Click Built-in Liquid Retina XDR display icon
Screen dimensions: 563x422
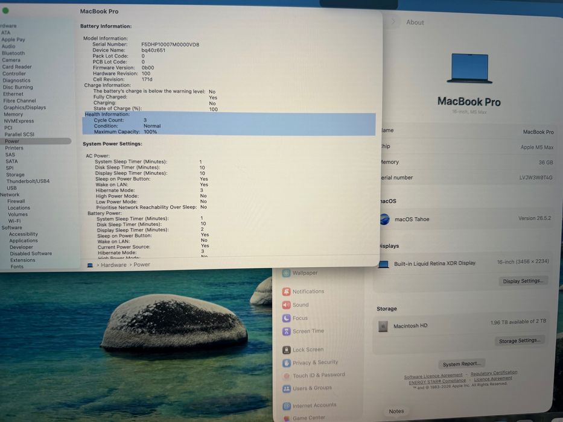[384, 264]
